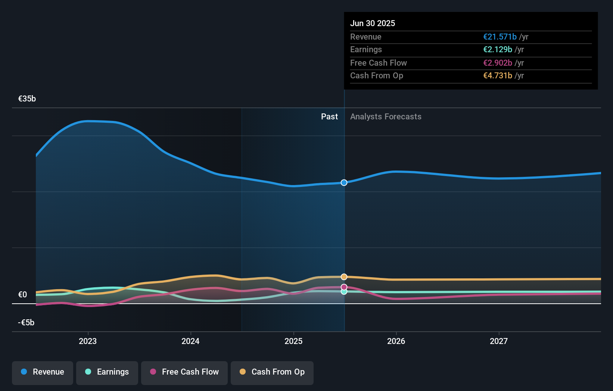This screenshot has width=613, height=391.
Task: Toggle the Revenue series legend dot
Action: 23,372
